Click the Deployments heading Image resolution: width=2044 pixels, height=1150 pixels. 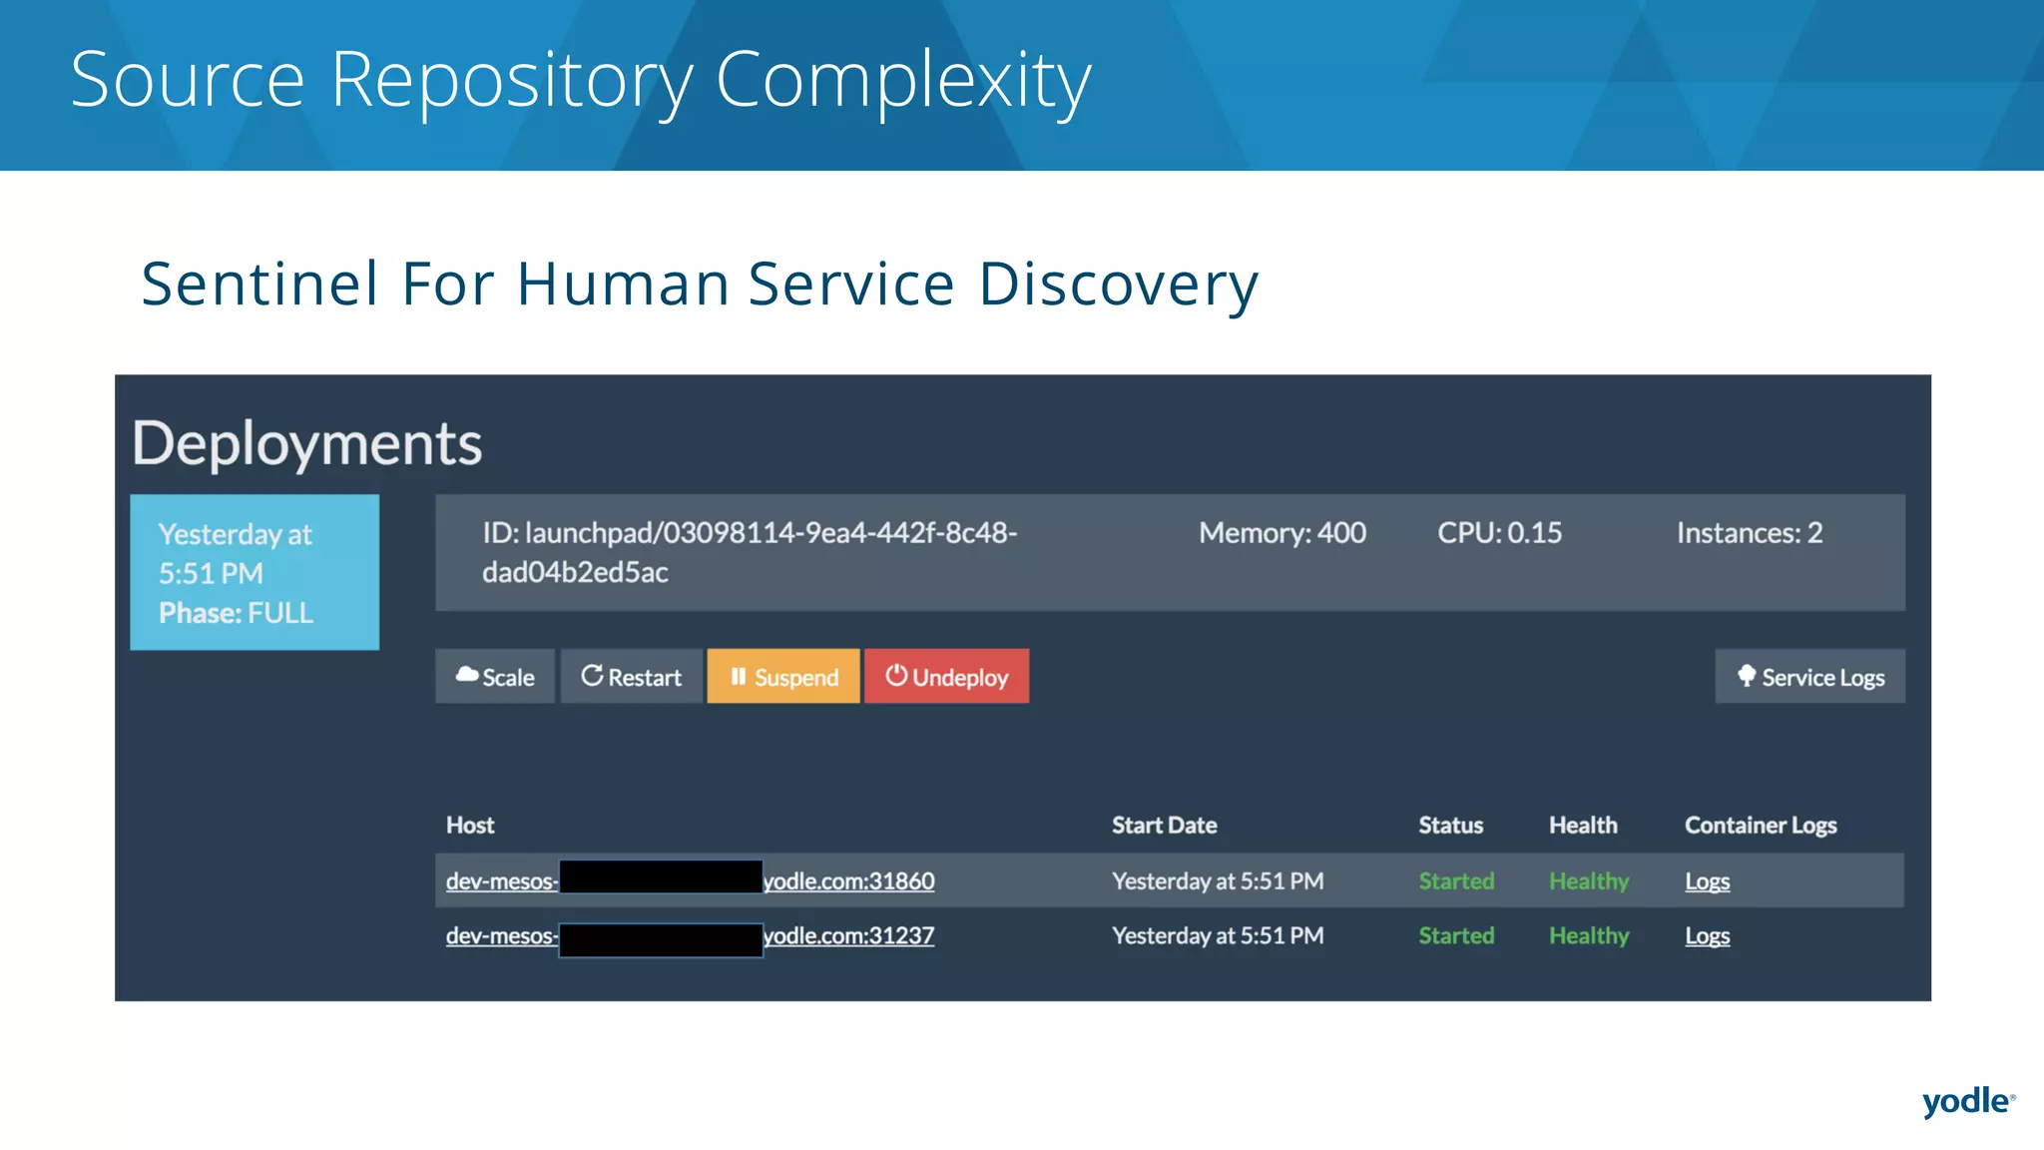(307, 444)
